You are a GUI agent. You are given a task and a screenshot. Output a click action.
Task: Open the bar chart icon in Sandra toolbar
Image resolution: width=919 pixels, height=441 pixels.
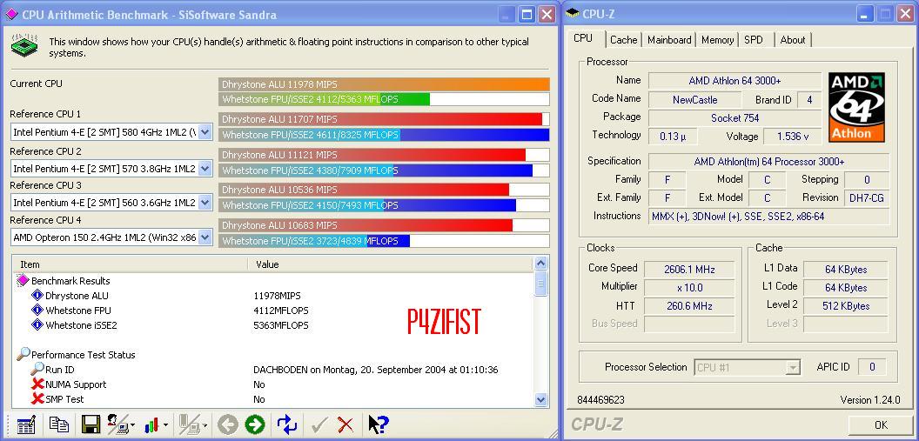[x=151, y=424]
